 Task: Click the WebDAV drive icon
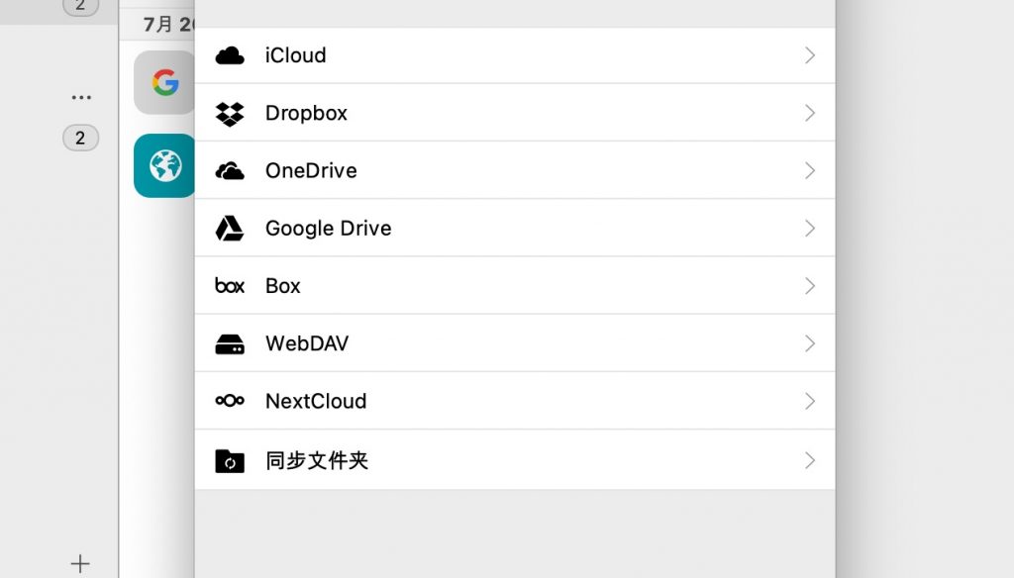pos(230,344)
